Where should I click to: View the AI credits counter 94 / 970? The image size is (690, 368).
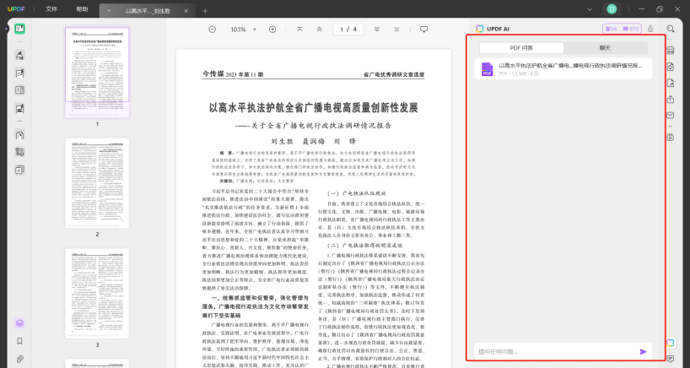(622, 29)
